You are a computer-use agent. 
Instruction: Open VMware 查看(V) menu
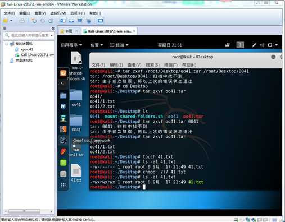point(40,13)
